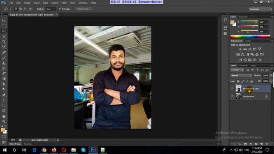Choose Subtract from selection mode
Screen dimensions: 274x154
click(25, 9)
